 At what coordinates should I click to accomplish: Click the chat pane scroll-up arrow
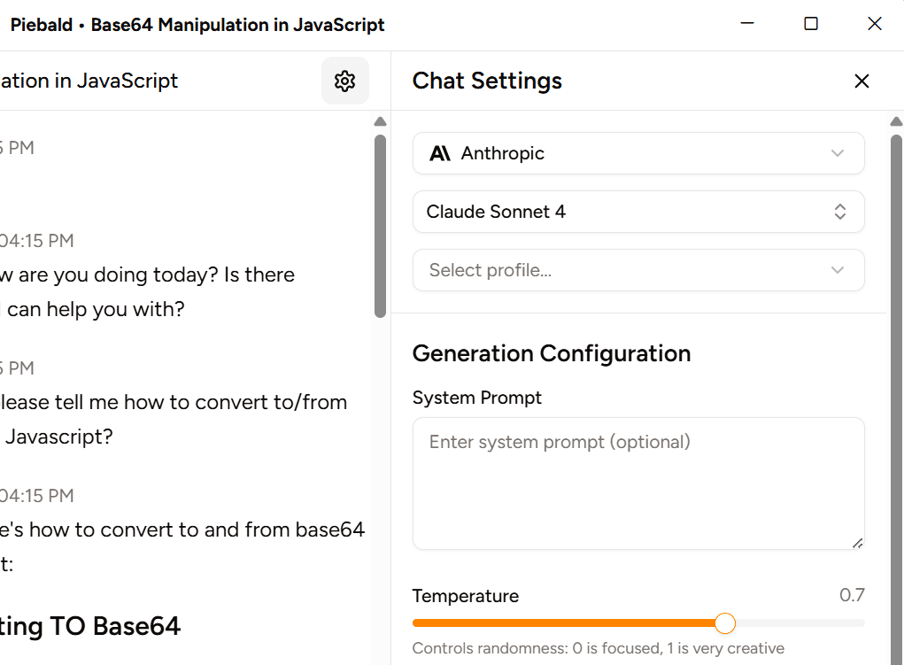click(x=380, y=122)
